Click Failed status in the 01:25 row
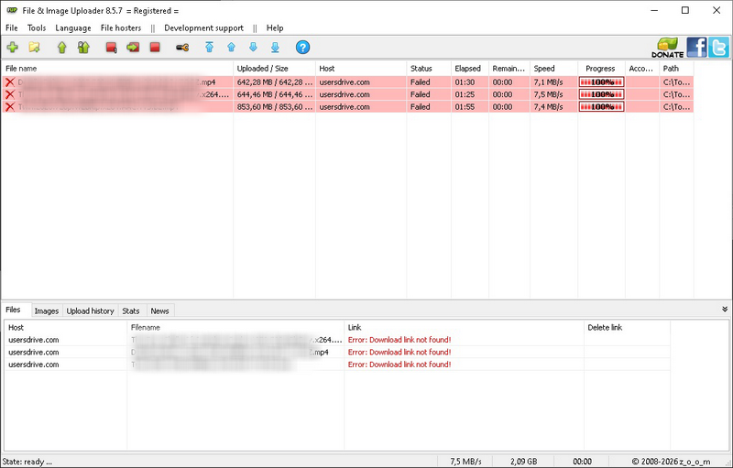 [x=421, y=94]
